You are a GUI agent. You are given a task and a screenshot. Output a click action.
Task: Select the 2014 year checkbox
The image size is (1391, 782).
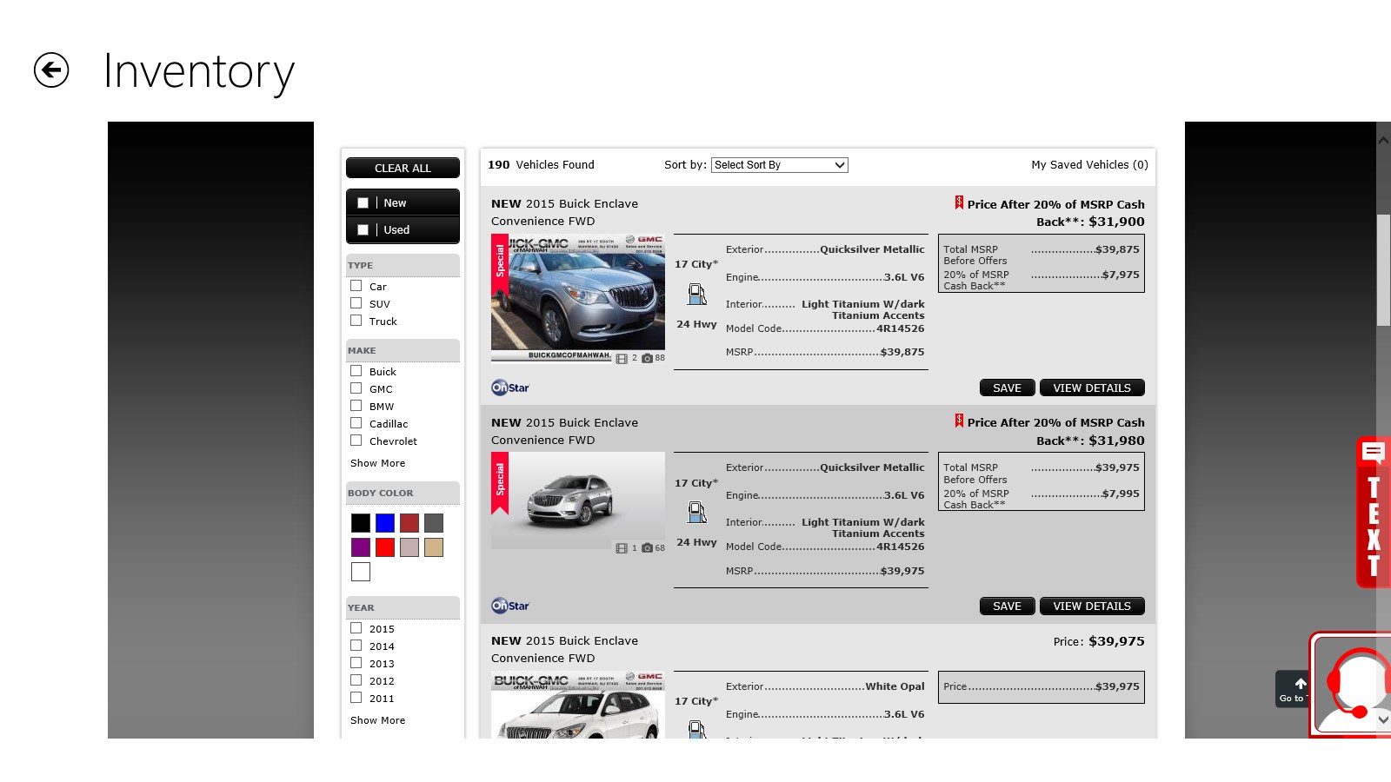(356, 646)
